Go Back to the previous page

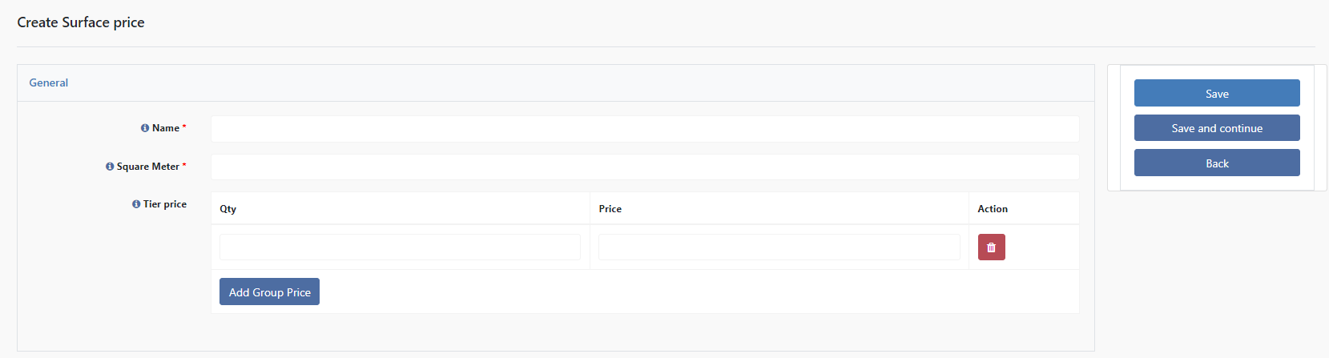pyautogui.click(x=1217, y=163)
